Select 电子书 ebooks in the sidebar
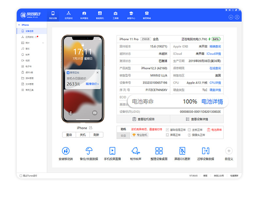This screenshot has width=258, height=206. tap(32, 66)
